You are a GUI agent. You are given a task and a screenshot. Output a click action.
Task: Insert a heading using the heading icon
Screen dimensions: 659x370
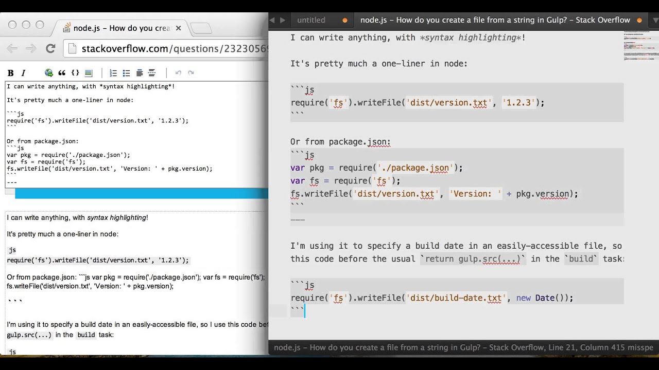click(139, 73)
